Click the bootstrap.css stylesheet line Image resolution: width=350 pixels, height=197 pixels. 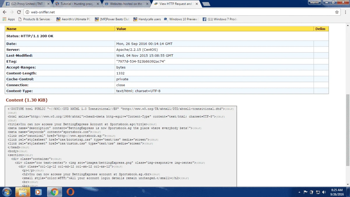click(83, 140)
